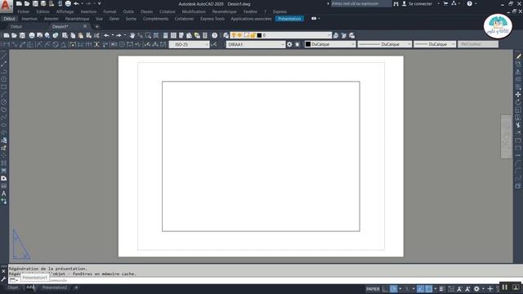523x294 pixels.
Task: Switch to the Dessin1 file tab
Action: pyautogui.click(x=60, y=26)
